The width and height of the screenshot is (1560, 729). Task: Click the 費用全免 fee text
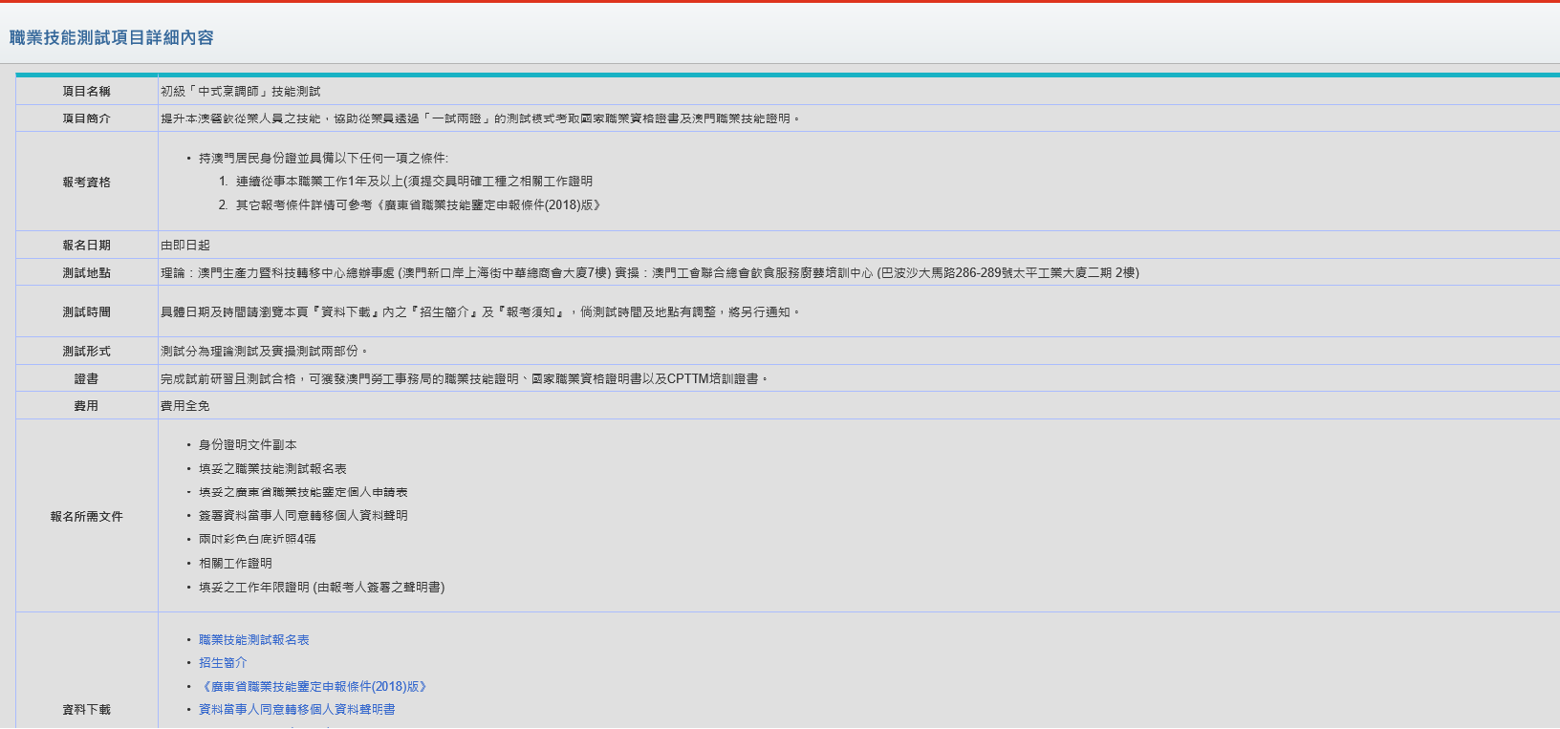[185, 406]
